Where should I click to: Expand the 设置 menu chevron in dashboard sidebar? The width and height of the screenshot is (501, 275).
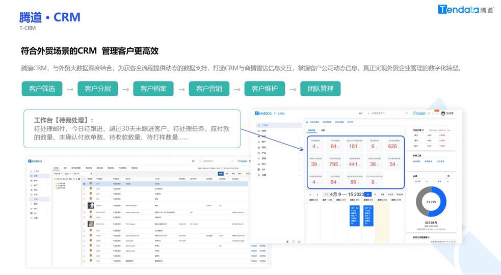coord(299,175)
